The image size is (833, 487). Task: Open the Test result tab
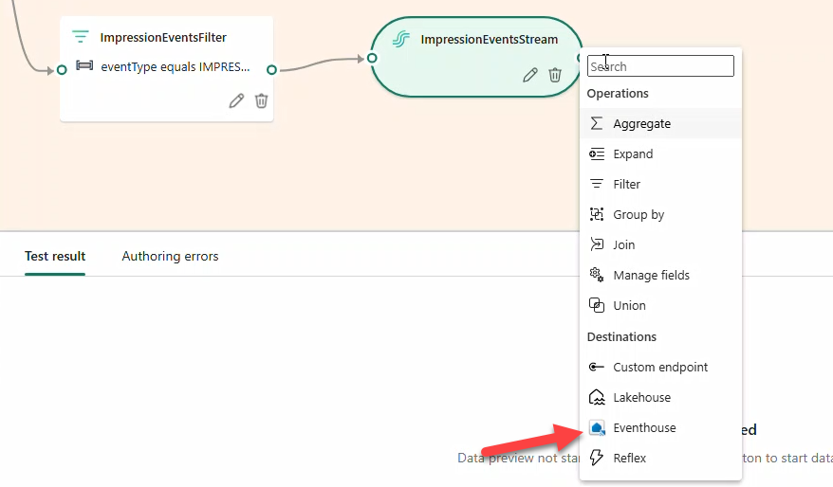click(x=55, y=257)
